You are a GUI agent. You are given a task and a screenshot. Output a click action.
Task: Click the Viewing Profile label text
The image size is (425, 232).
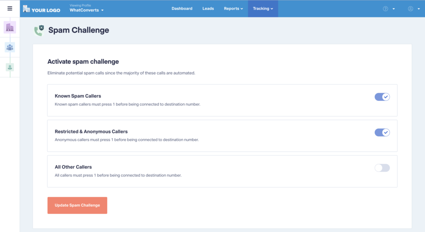80,5
